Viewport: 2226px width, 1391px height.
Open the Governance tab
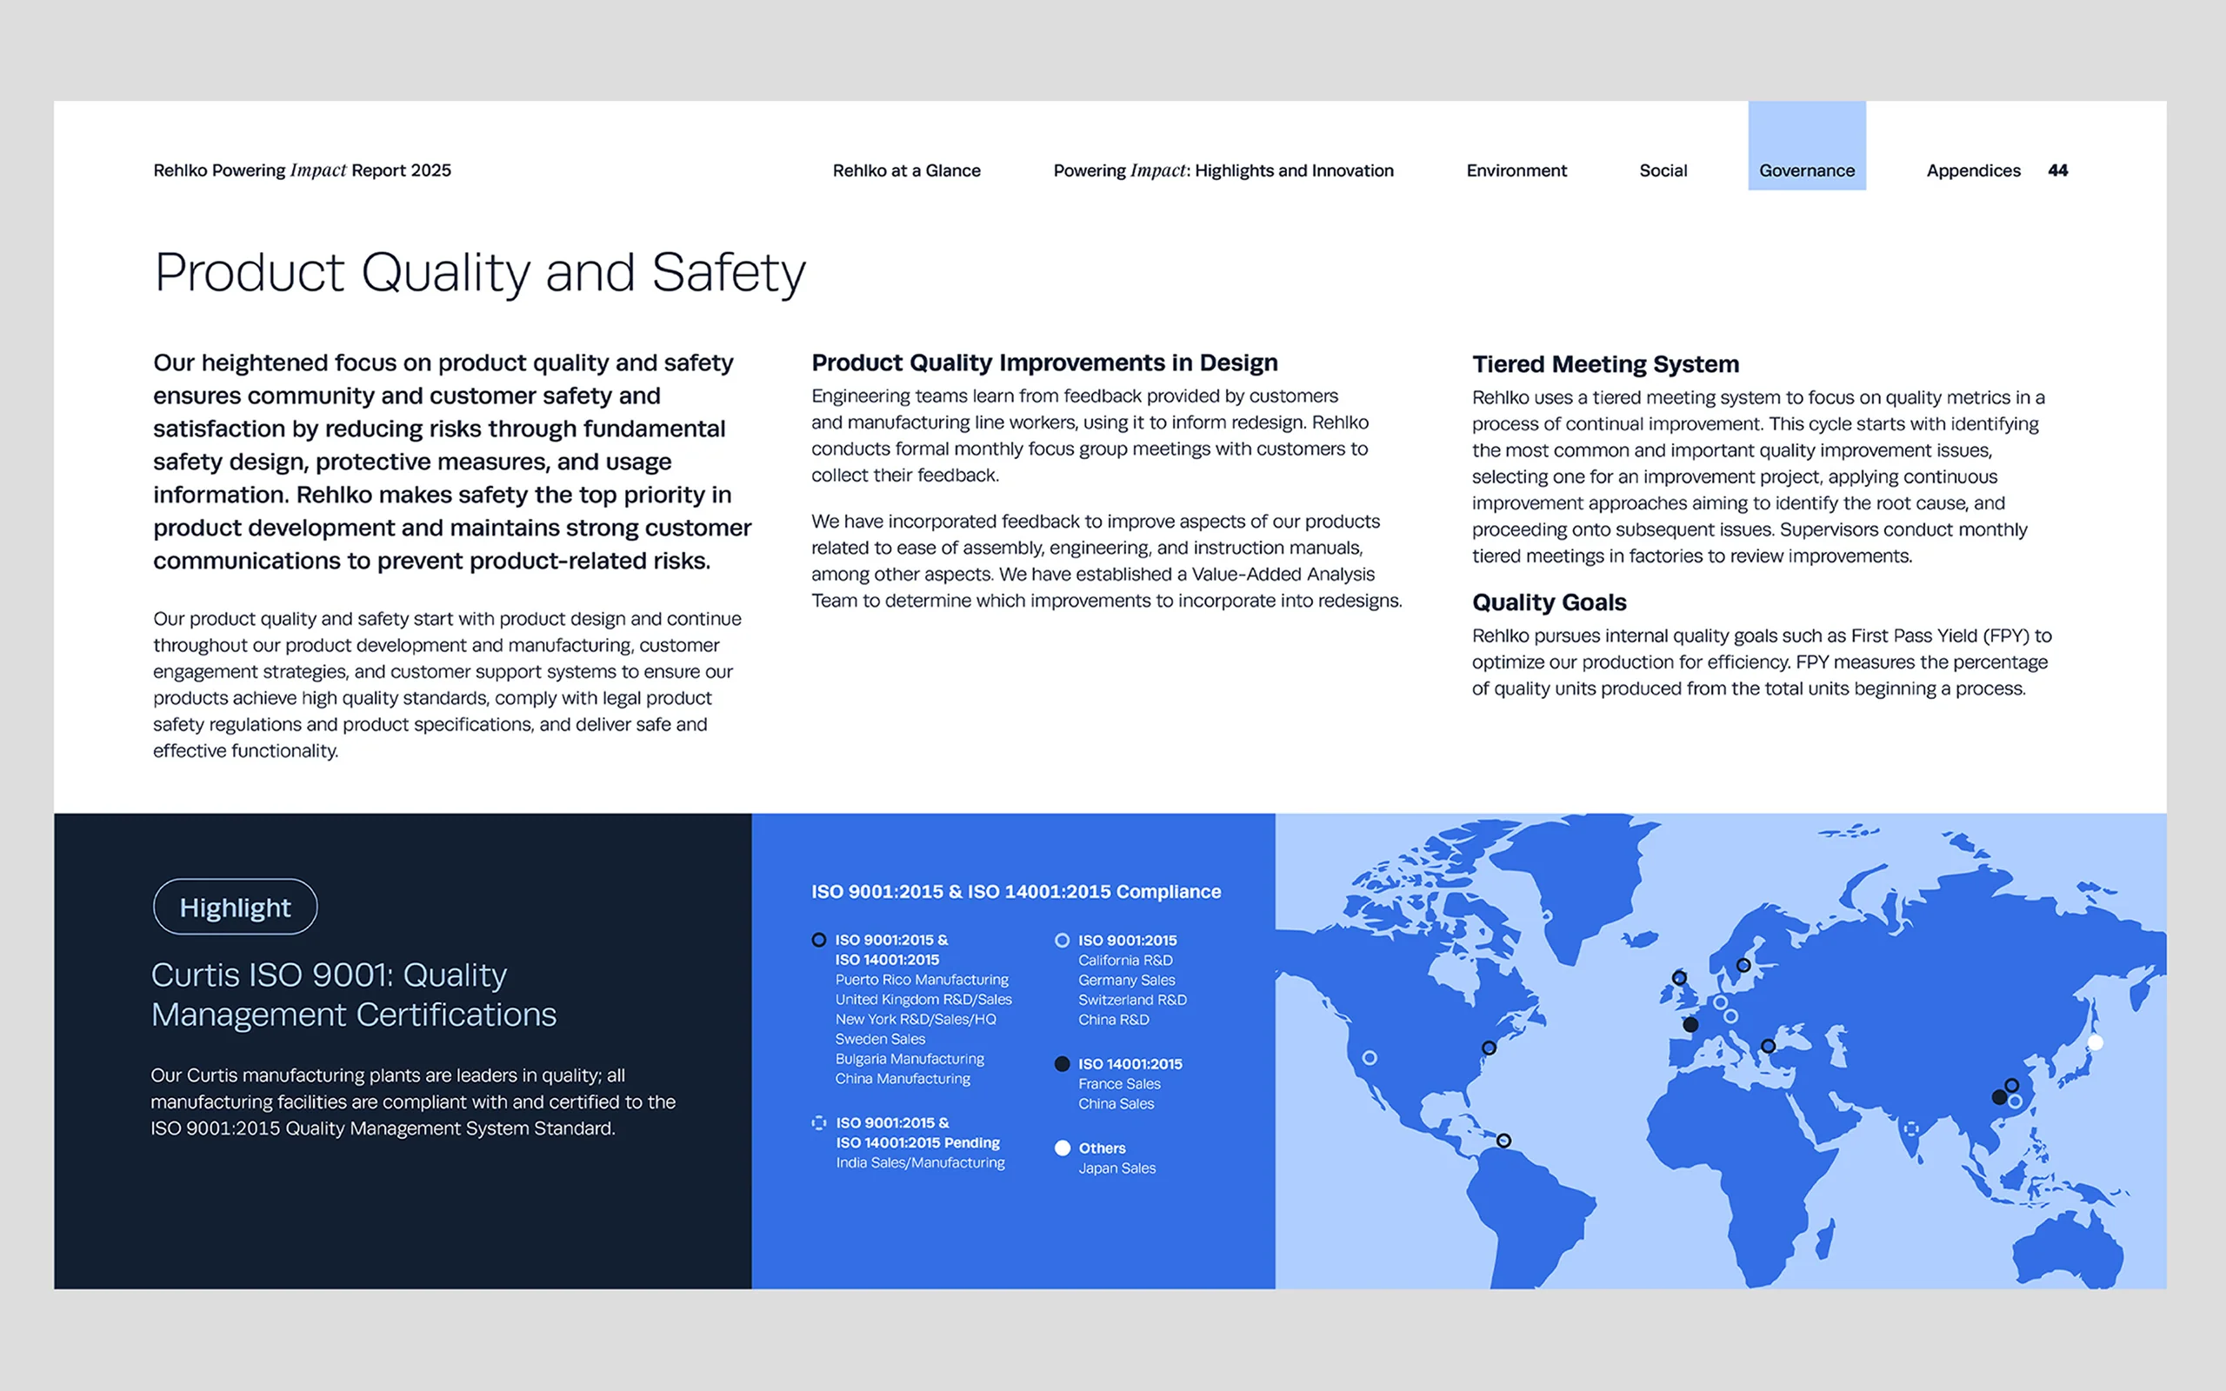[x=1807, y=170]
